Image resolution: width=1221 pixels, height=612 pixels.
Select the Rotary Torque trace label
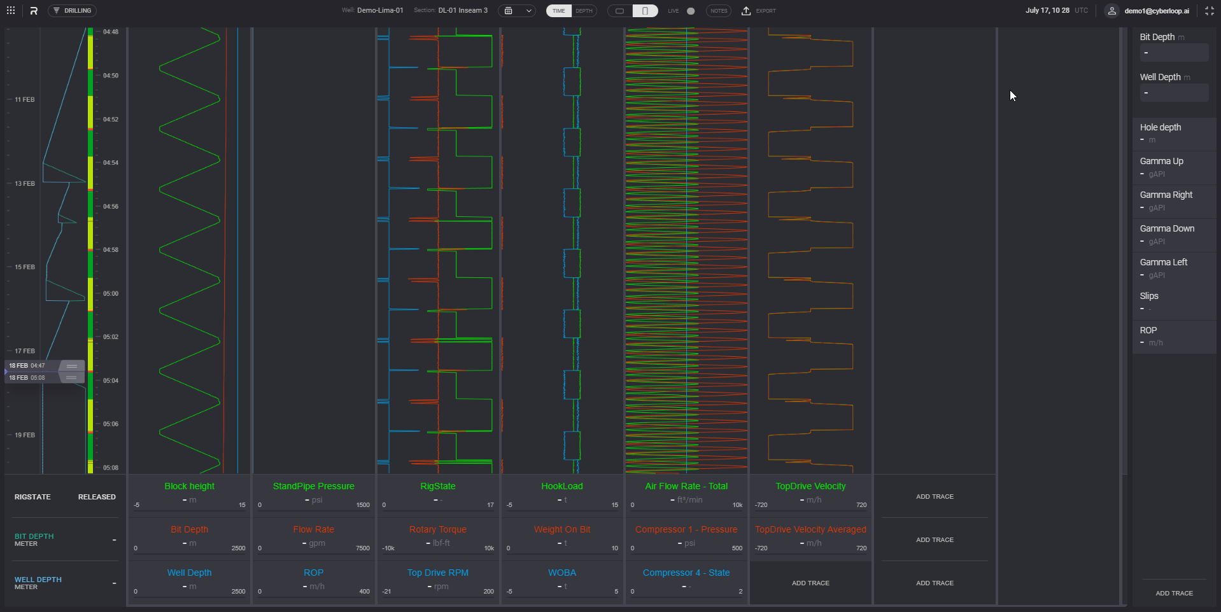pyautogui.click(x=437, y=529)
